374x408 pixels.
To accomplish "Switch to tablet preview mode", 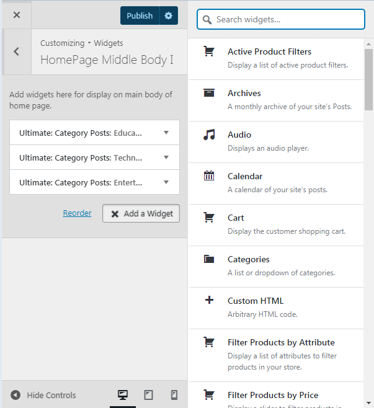I will (148, 395).
